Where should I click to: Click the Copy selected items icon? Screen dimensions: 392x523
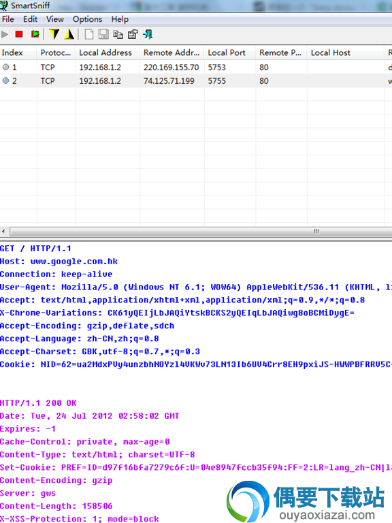pos(118,34)
